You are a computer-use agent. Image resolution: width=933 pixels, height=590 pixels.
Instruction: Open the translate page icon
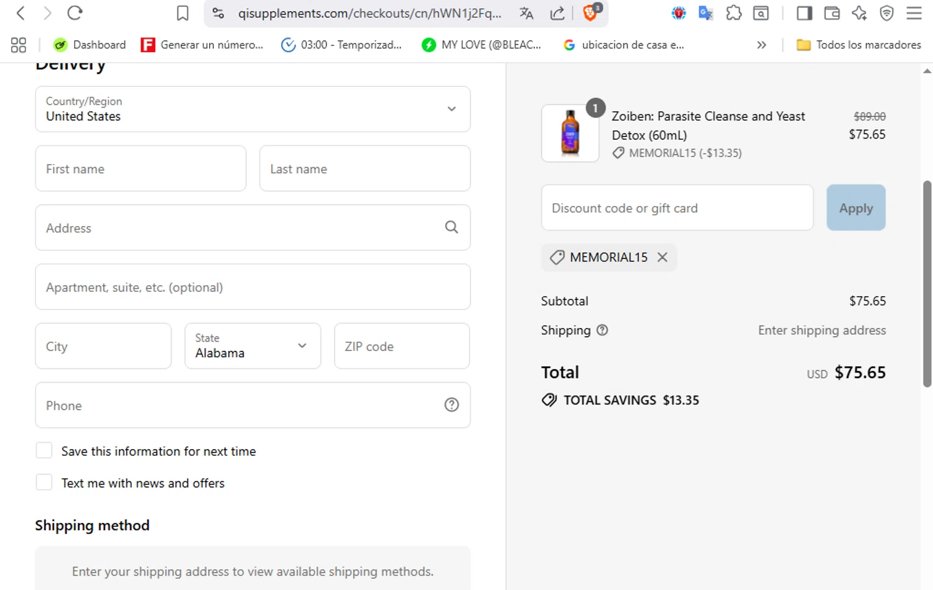(x=526, y=13)
